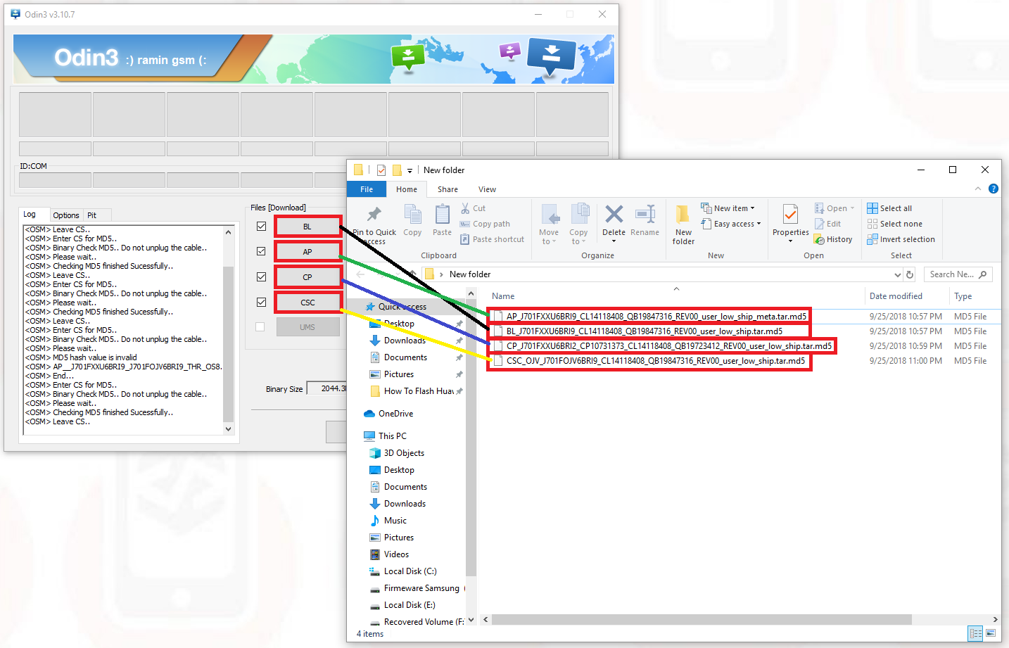This screenshot has height=648, width=1009.
Task: Expand the Open dropdown in ribbon
Action: pyautogui.click(x=835, y=208)
